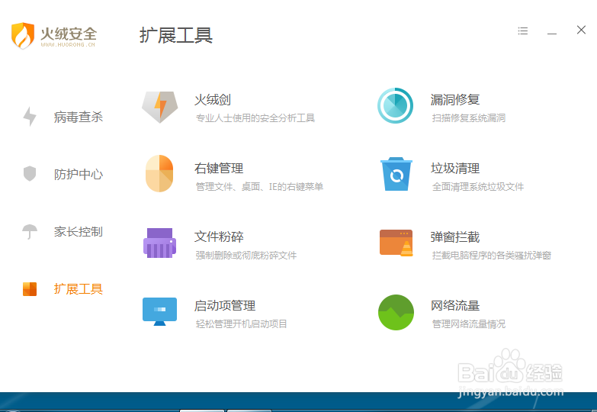The height and width of the screenshot is (412, 597).
Task: Click the 启动项管理 title text
Action: click(225, 305)
